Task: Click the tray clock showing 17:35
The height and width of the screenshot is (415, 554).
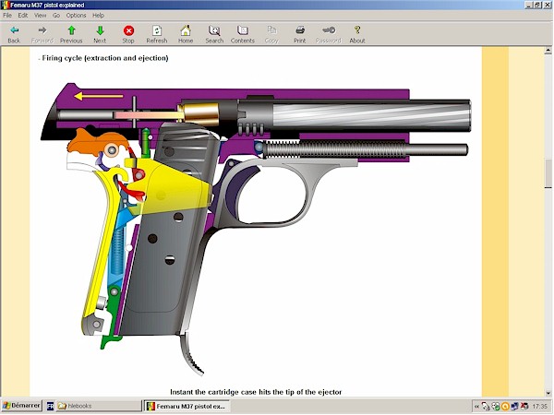Action: pos(539,407)
